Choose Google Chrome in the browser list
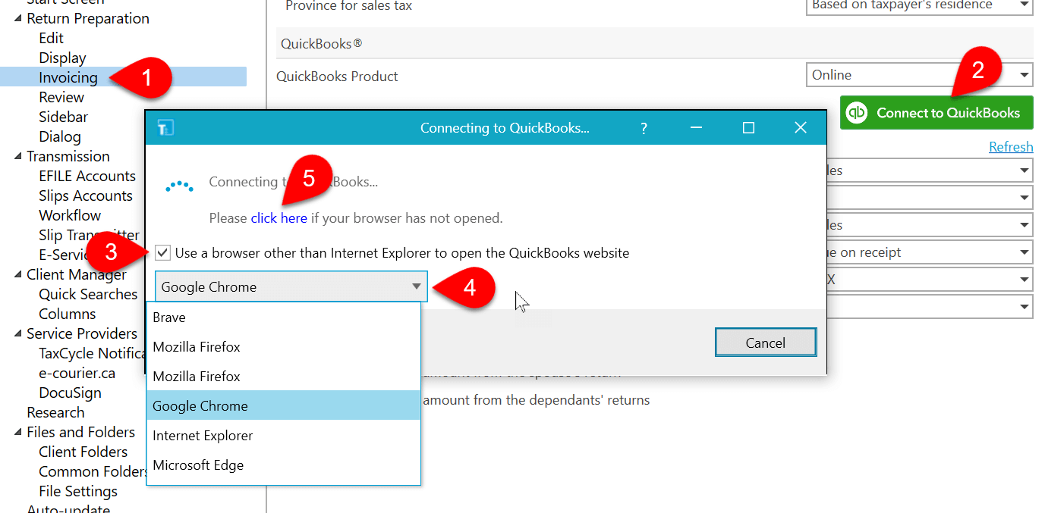This screenshot has width=1045, height=513. [x=283, y=405]
